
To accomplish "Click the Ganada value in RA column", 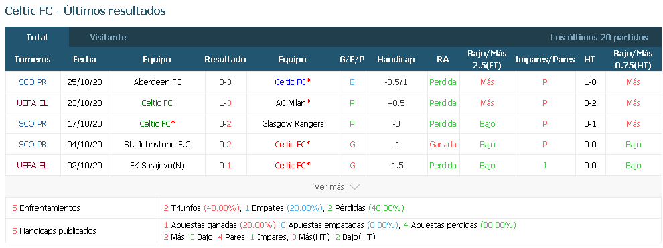I will 443,144.
